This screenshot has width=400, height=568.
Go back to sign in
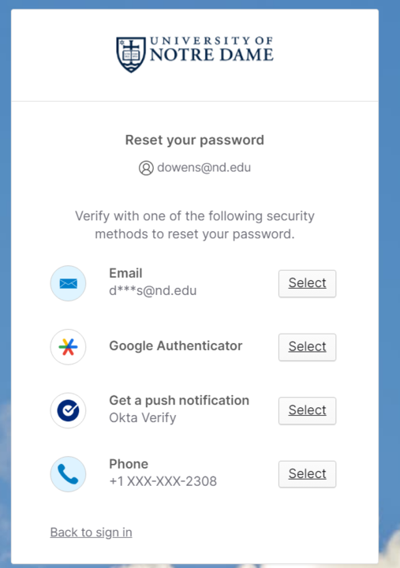pos(91,532)
